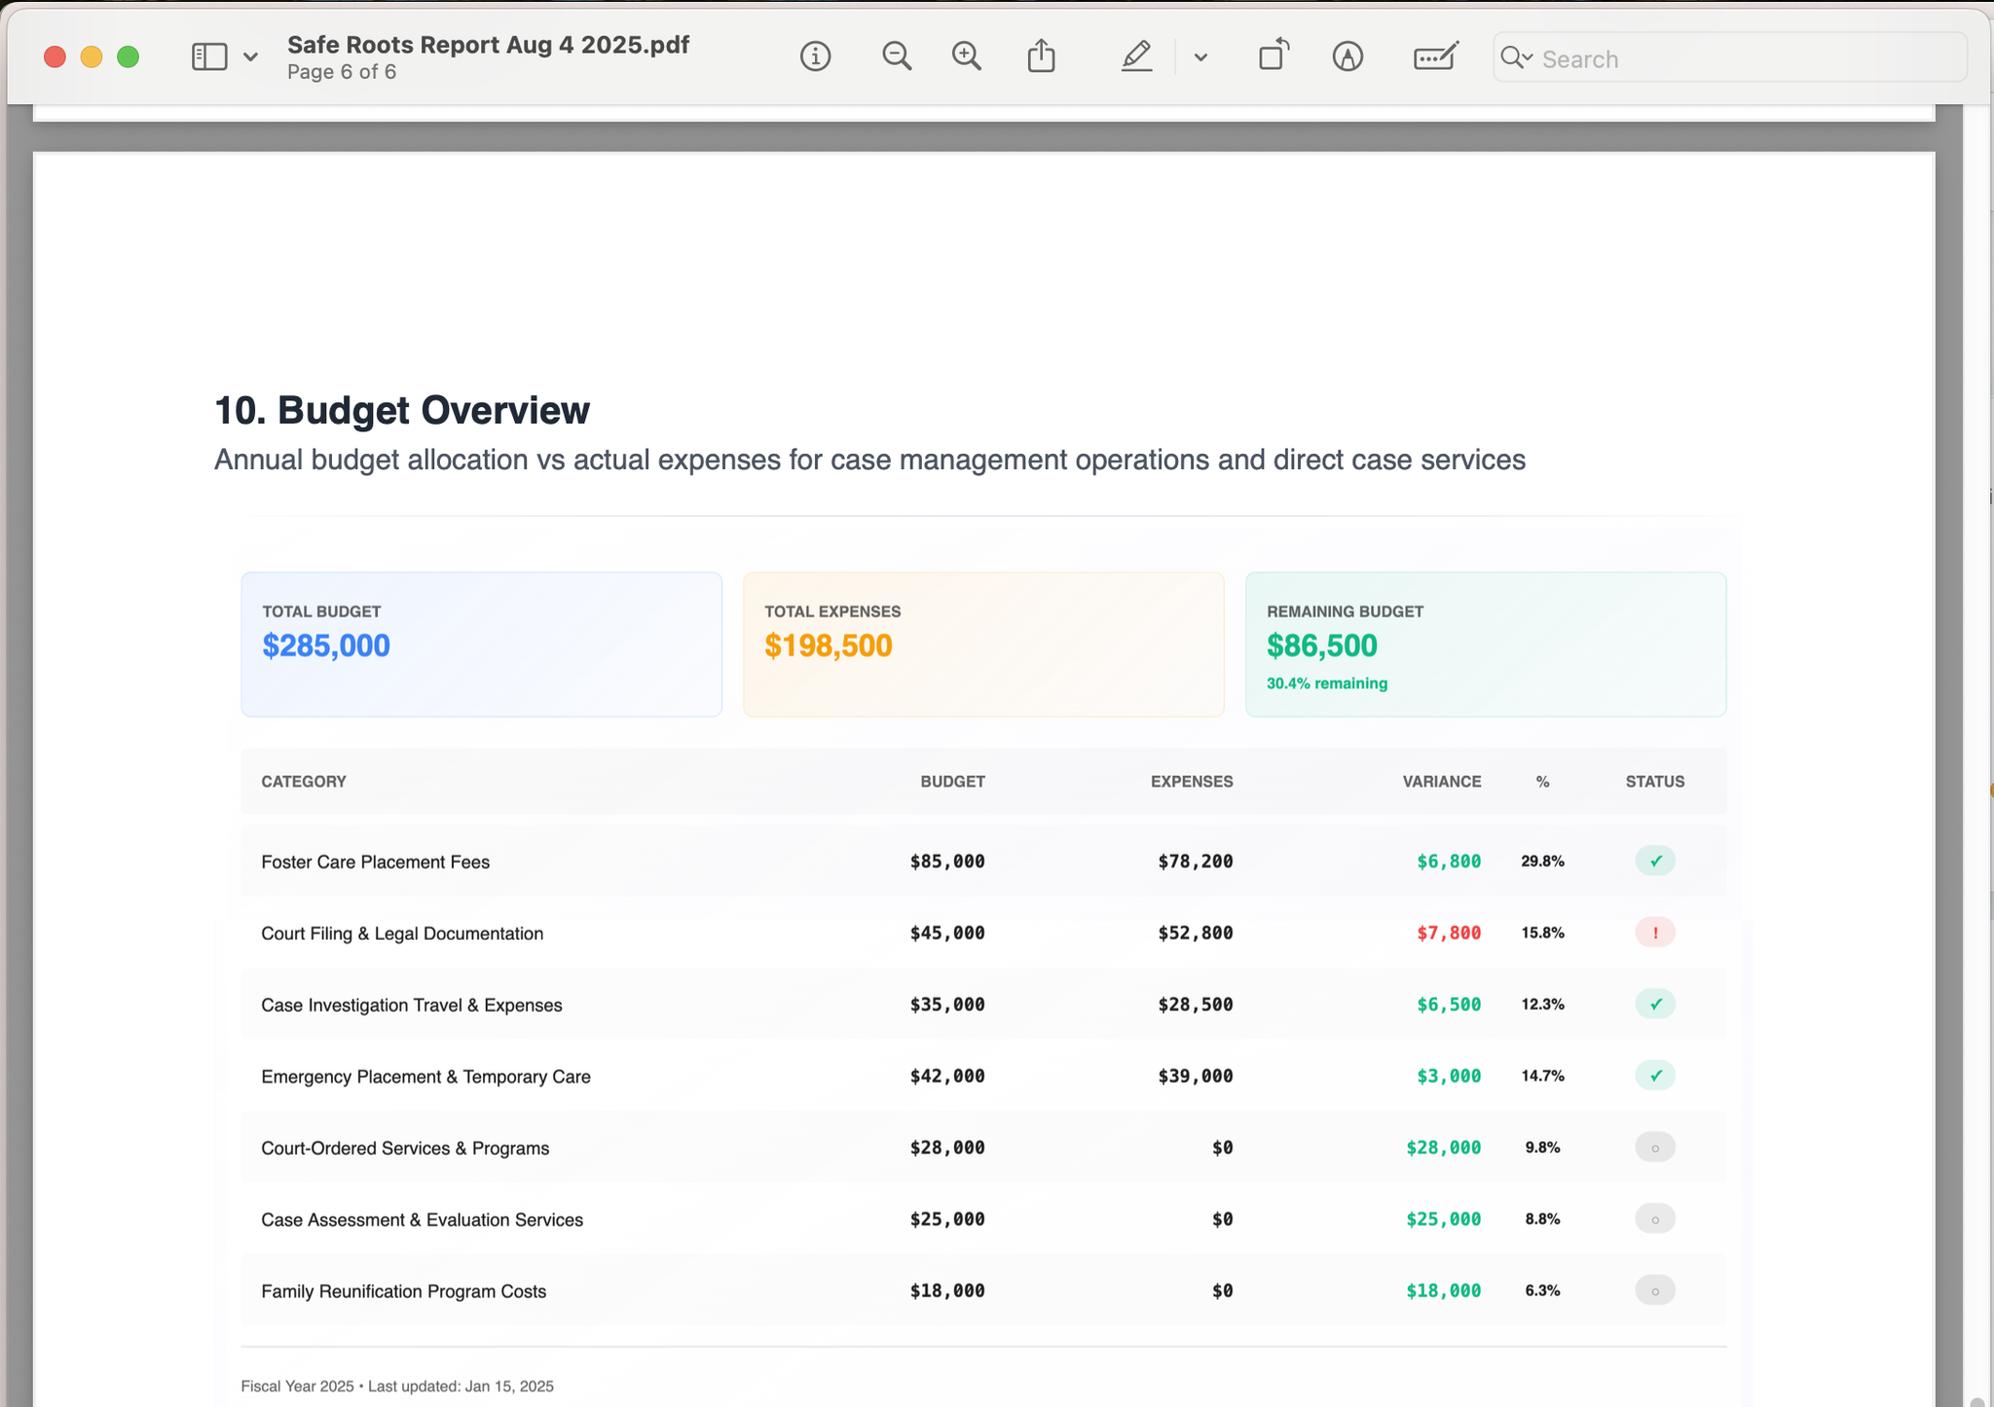Viewport: 1994px width, 1407px height.
Task: Click the STATUS column header
Action: pyautogui.click(x=1654, y=782)
